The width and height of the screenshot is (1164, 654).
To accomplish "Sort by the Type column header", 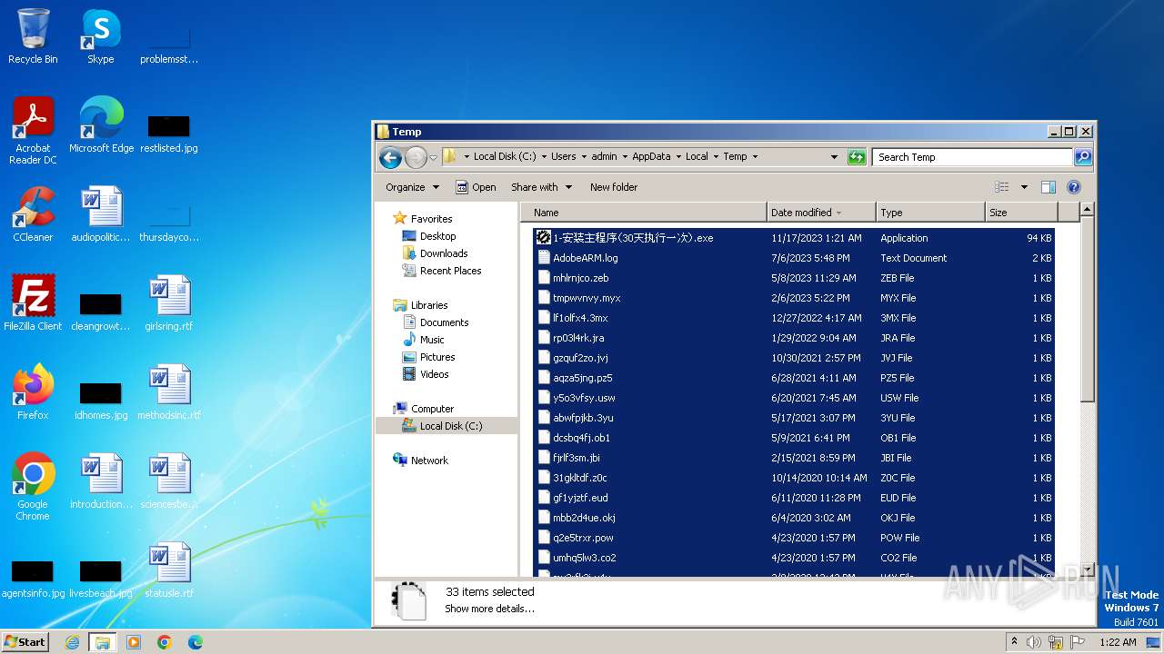I will [x=930, y=213].
